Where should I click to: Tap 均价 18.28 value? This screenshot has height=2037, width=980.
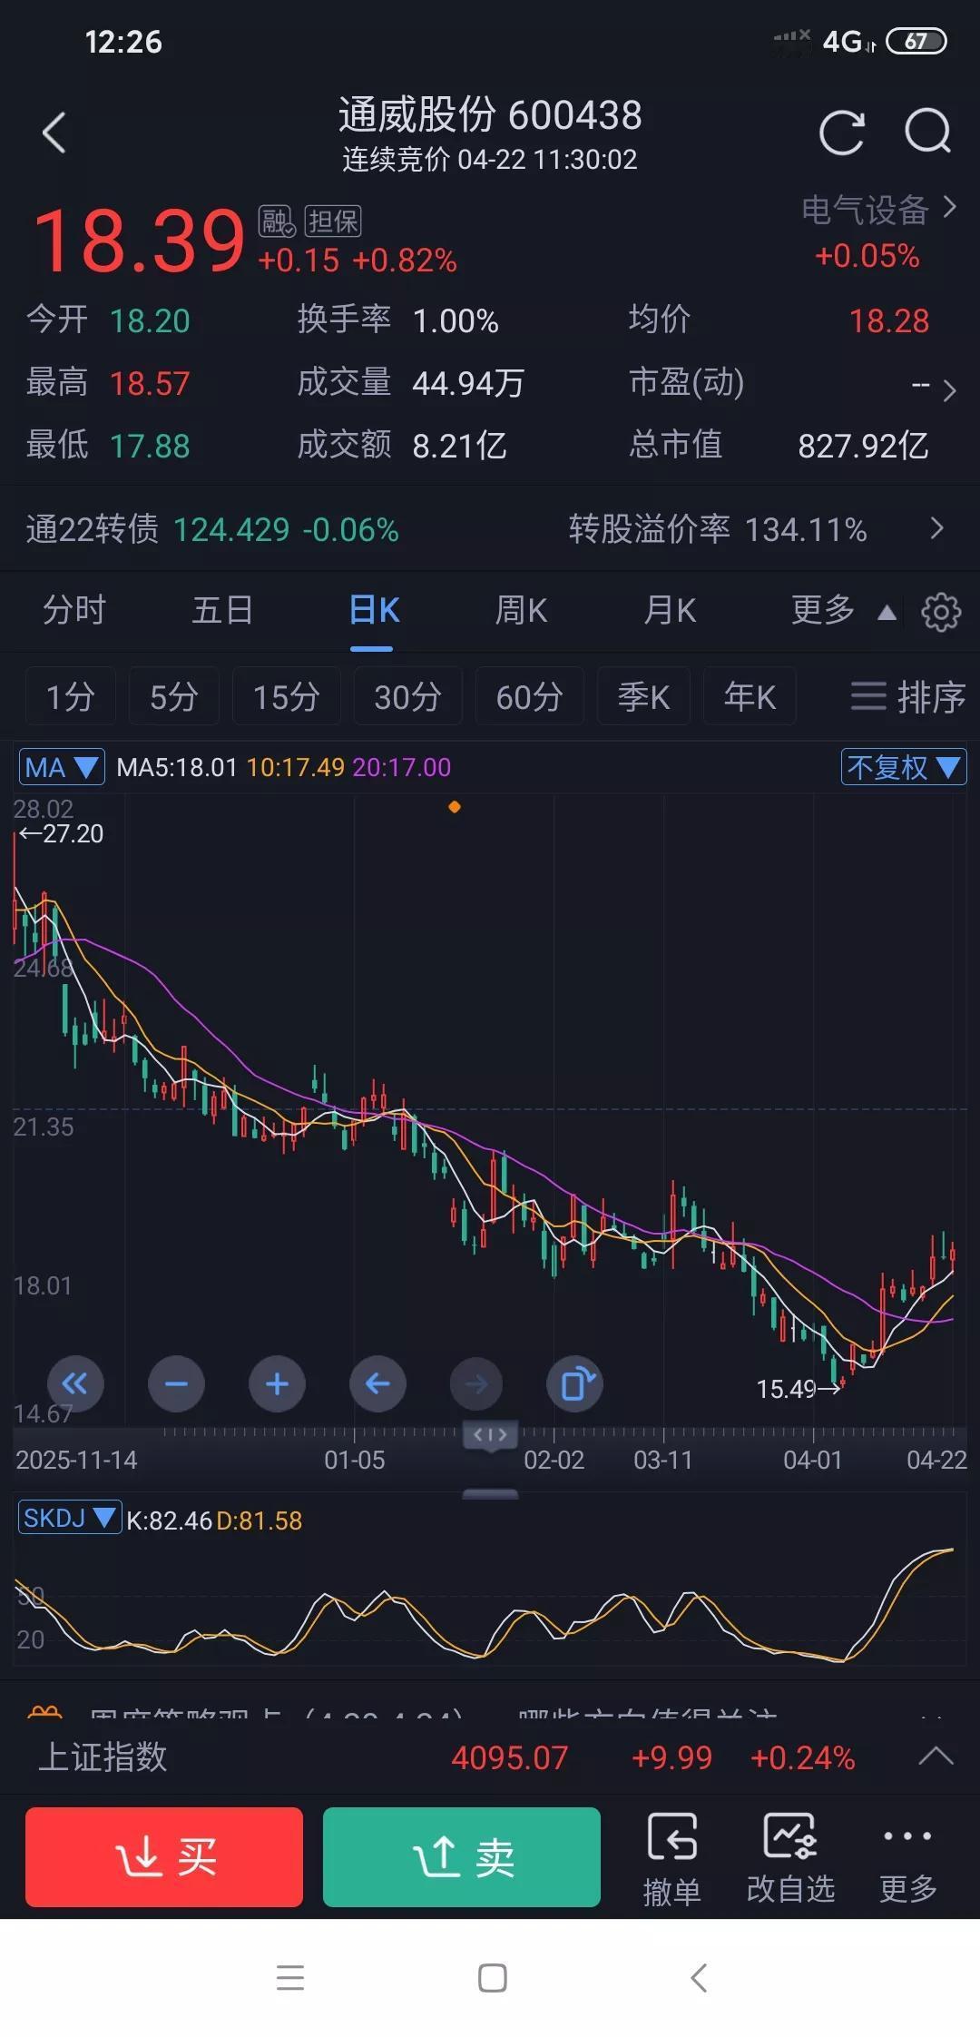point(888,320)
